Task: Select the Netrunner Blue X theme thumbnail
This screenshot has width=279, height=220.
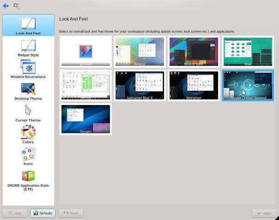Action: point(140,85)
